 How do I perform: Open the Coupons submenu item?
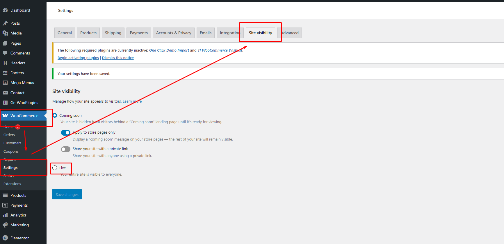click(11, 151)
